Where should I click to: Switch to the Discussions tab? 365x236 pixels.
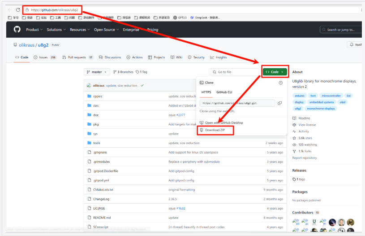click(110, 57)
